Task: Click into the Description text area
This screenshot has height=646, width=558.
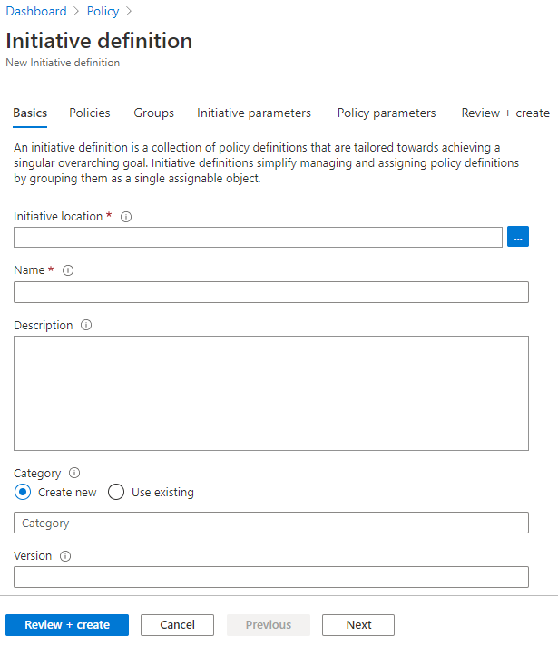Action: coord(271,393)
